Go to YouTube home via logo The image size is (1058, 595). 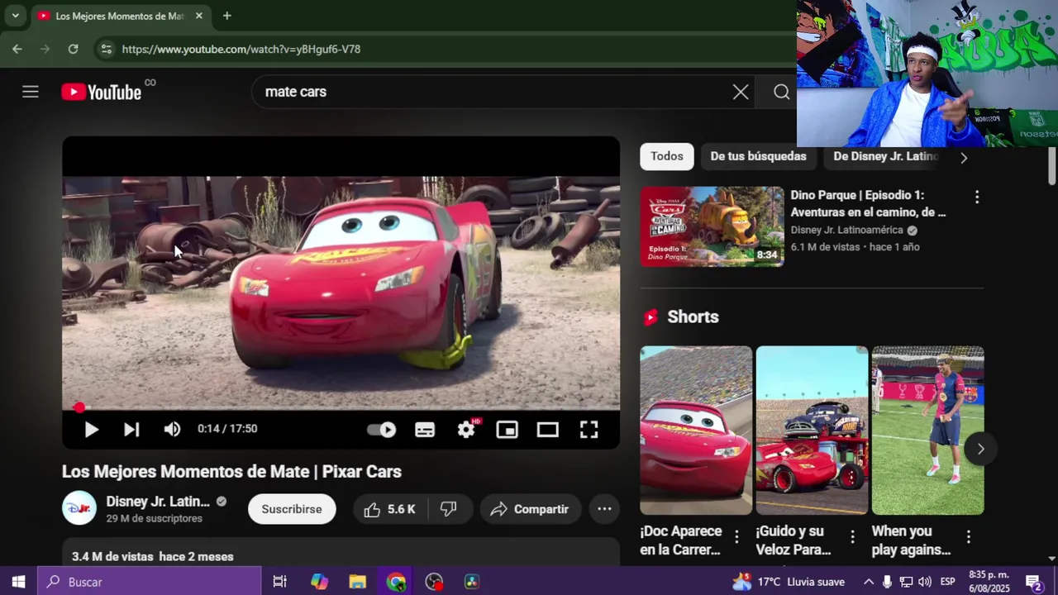102,92
